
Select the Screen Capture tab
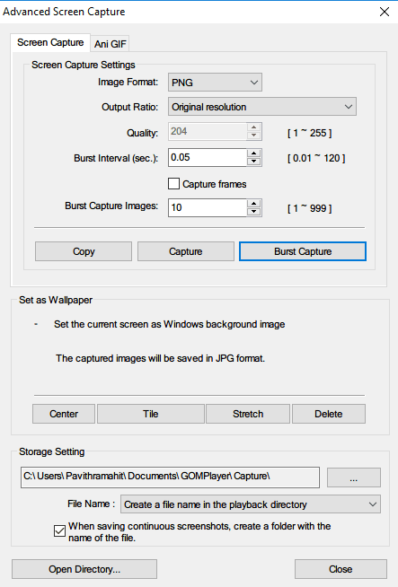pos(50,42)
